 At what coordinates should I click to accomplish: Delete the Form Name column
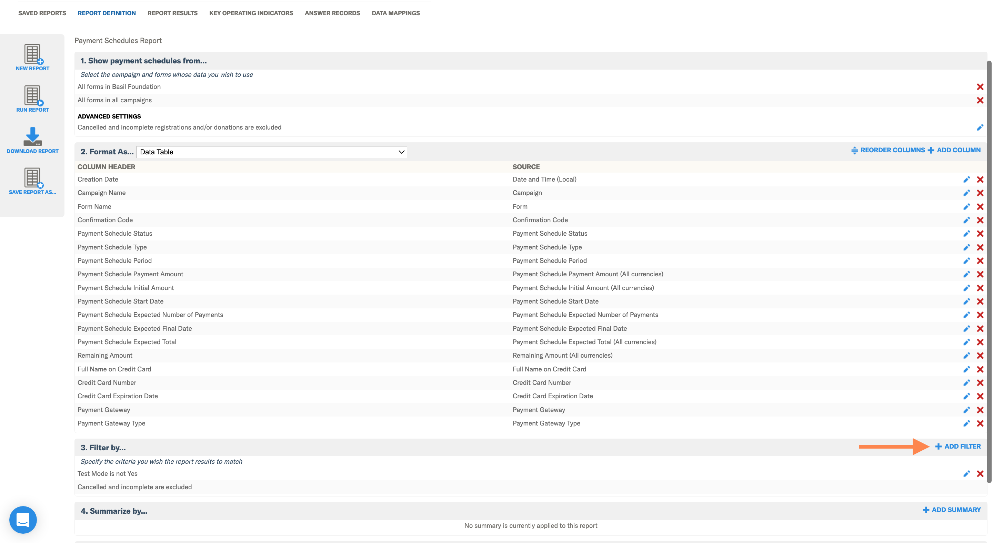(x=980, y=207)
